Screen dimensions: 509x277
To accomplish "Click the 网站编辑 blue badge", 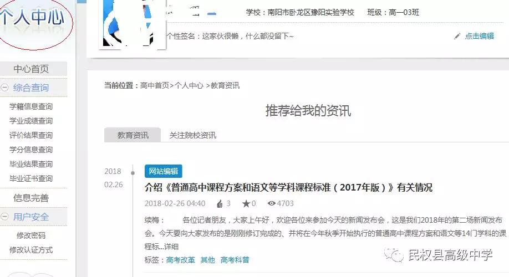I will [163, 171].
